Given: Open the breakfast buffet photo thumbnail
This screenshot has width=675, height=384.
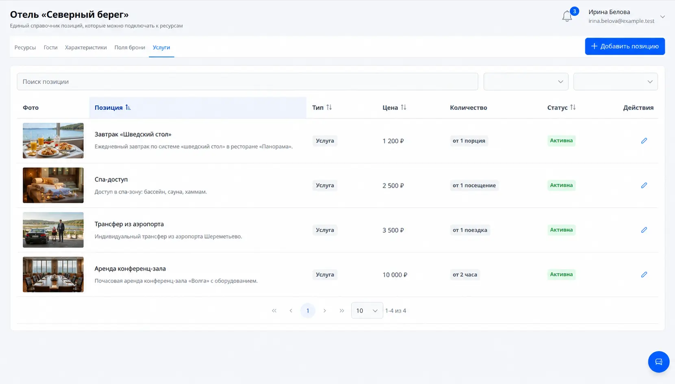Looking at the screenshot, I should [x=53, y=141].
